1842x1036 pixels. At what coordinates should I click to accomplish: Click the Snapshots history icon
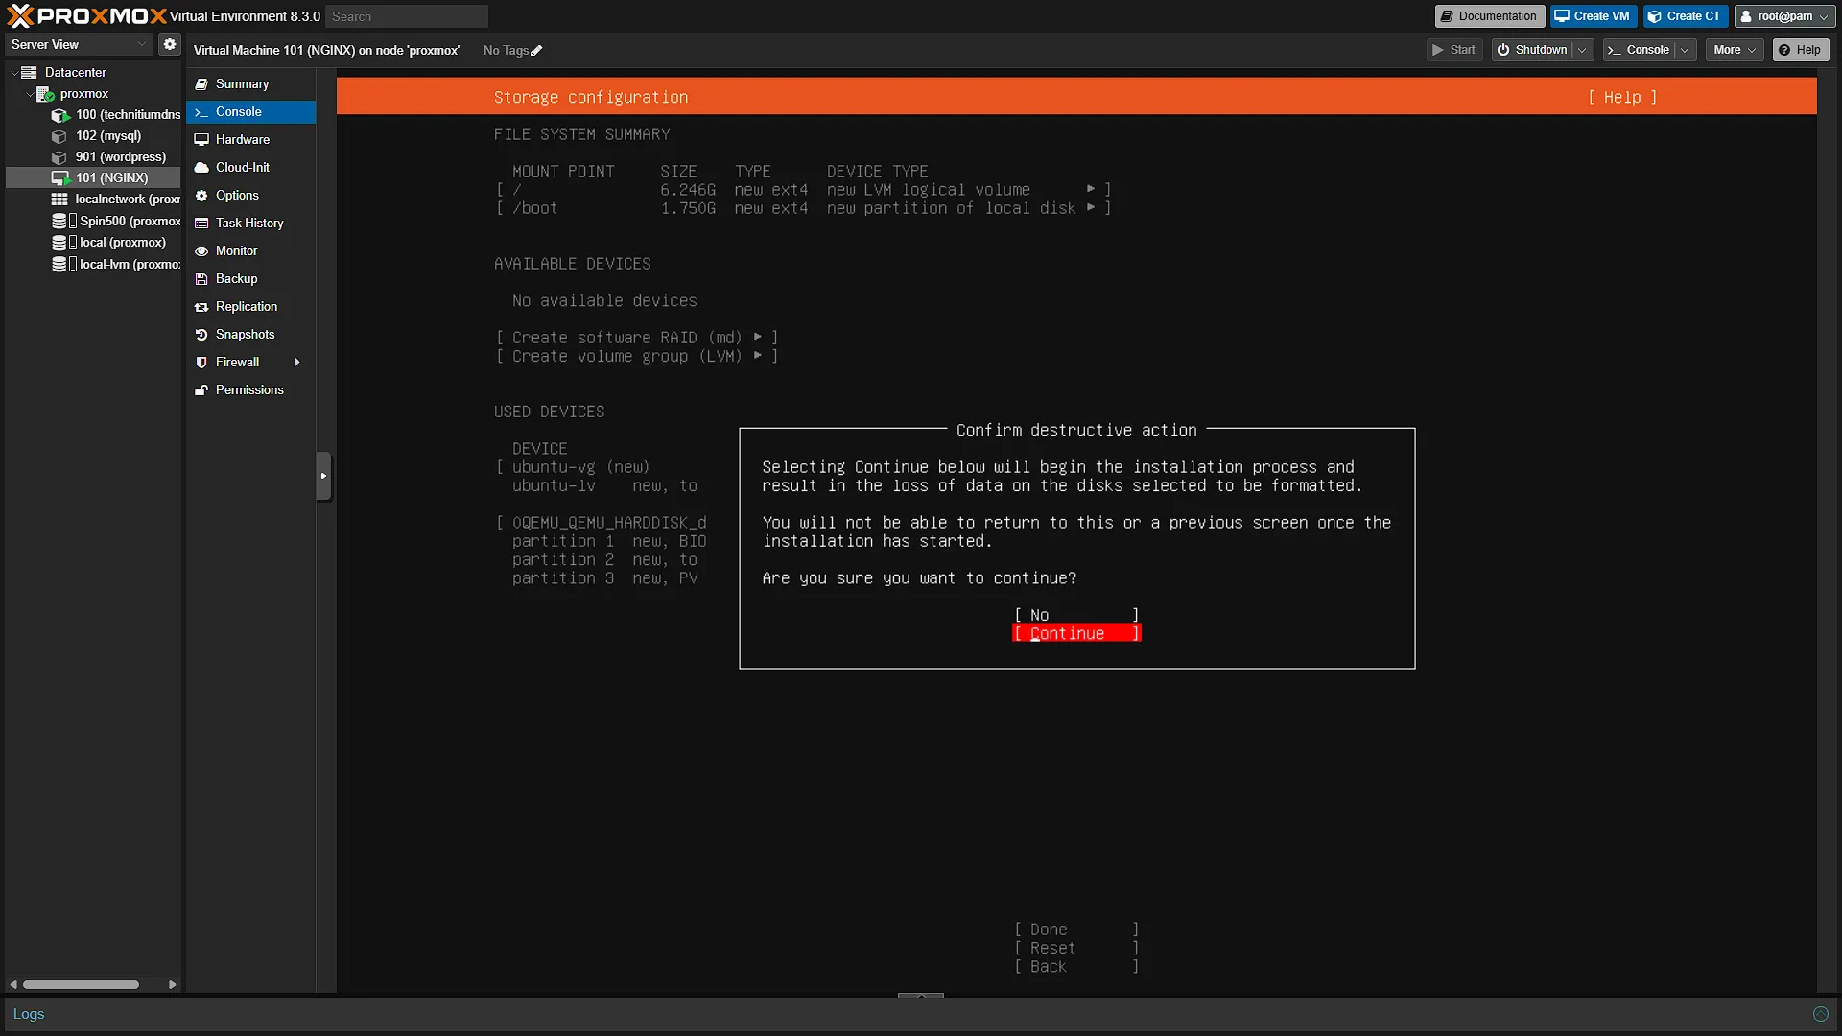click(201, 335)
